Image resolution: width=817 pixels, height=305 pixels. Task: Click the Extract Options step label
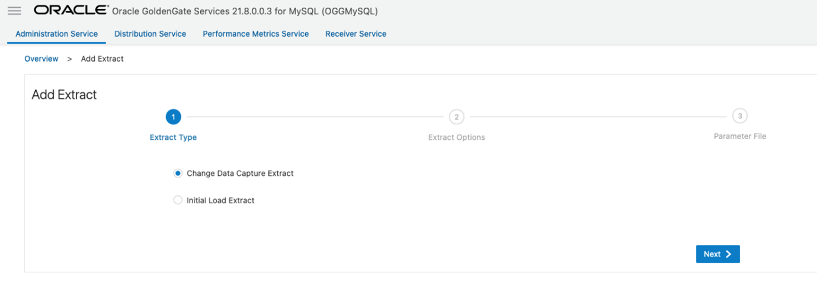coord(457,137)
